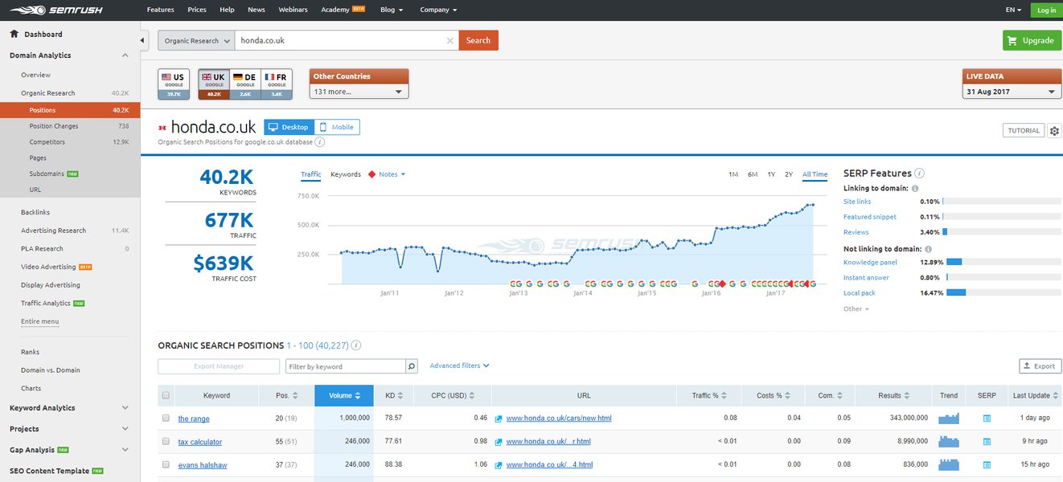Click the green Log in button

click(x=1046, y=10)
